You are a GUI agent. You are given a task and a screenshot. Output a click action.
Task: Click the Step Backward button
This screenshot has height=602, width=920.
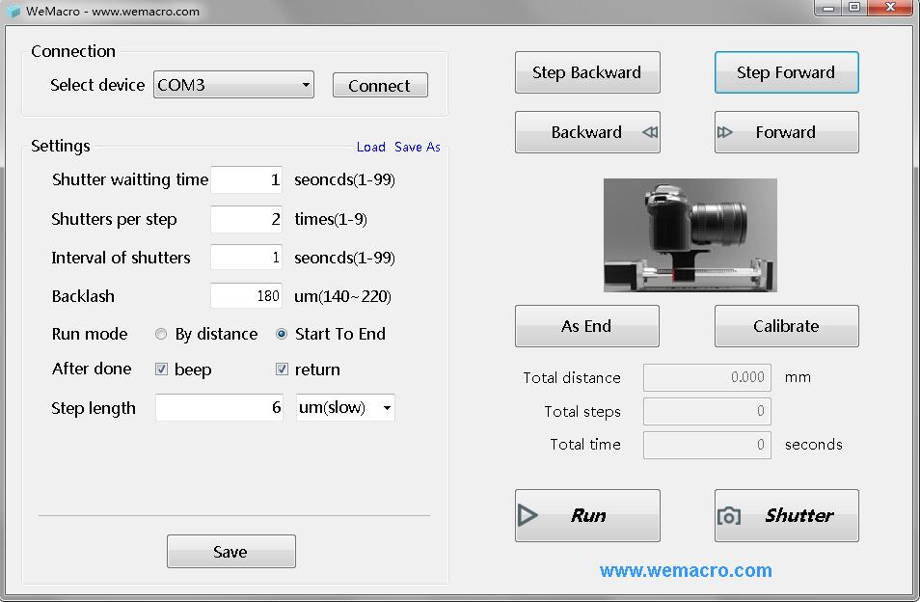587,72
